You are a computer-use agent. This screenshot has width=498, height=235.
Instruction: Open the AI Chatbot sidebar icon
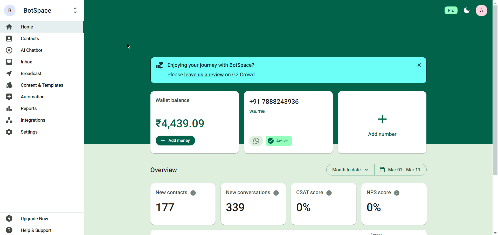tap(9, 50)
